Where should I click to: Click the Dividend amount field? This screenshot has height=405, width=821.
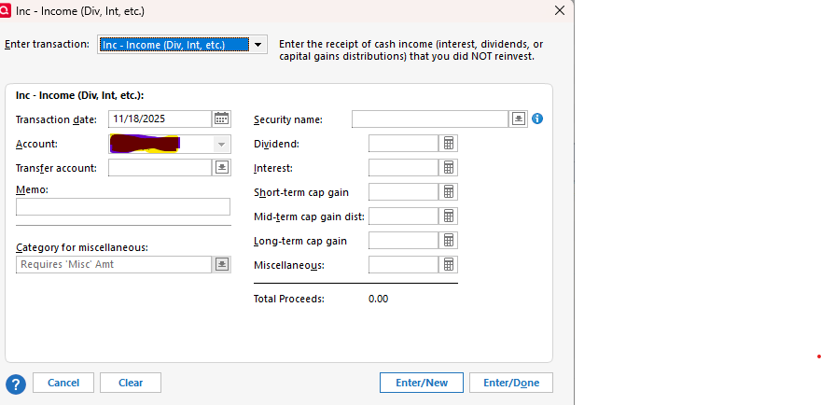click(x=404, y=144)
